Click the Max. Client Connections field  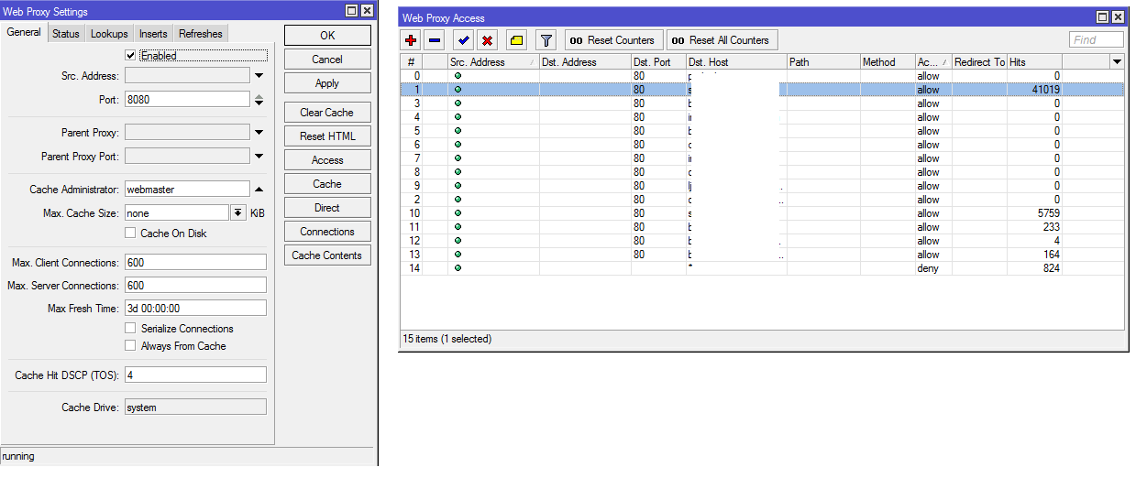pos(195,263)
